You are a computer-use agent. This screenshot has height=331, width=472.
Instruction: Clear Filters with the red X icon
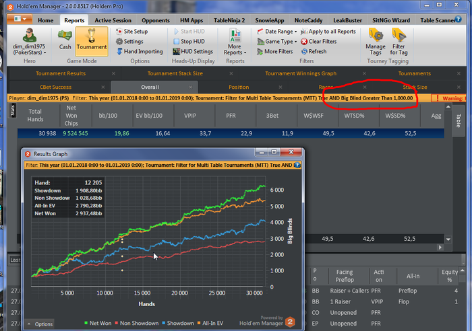pyautogui.click(x=319, y=42)
